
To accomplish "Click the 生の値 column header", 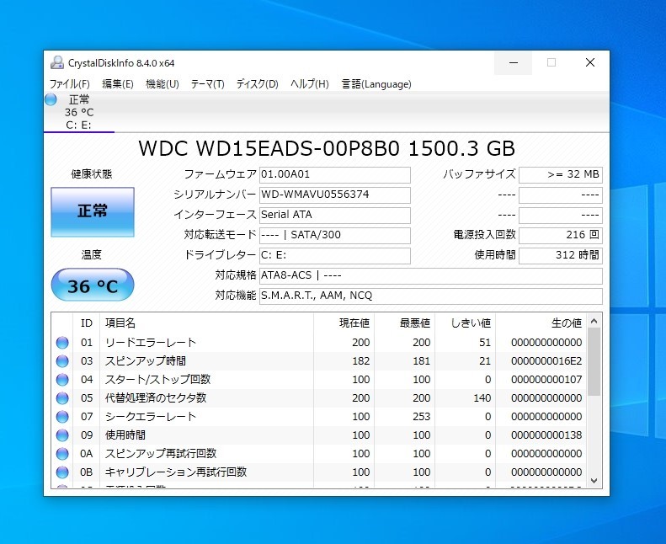I will [541, 323].
